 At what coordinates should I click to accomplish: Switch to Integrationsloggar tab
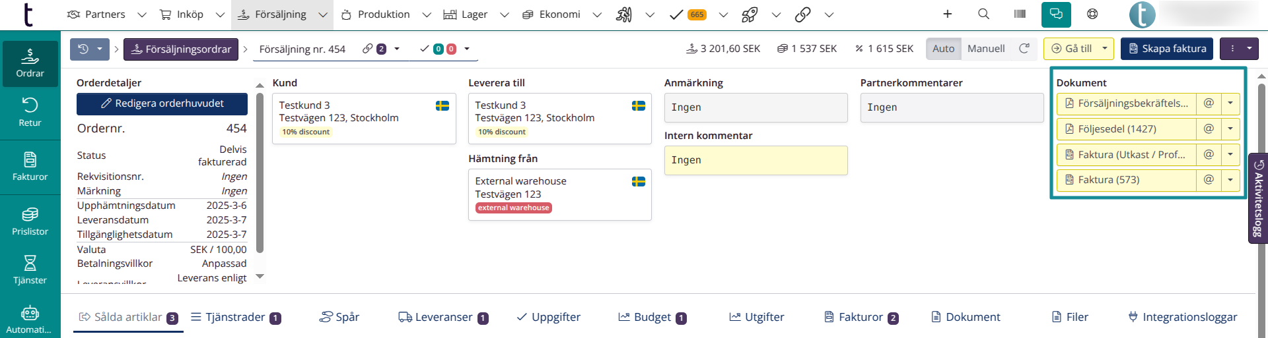tap(1183, 318)
